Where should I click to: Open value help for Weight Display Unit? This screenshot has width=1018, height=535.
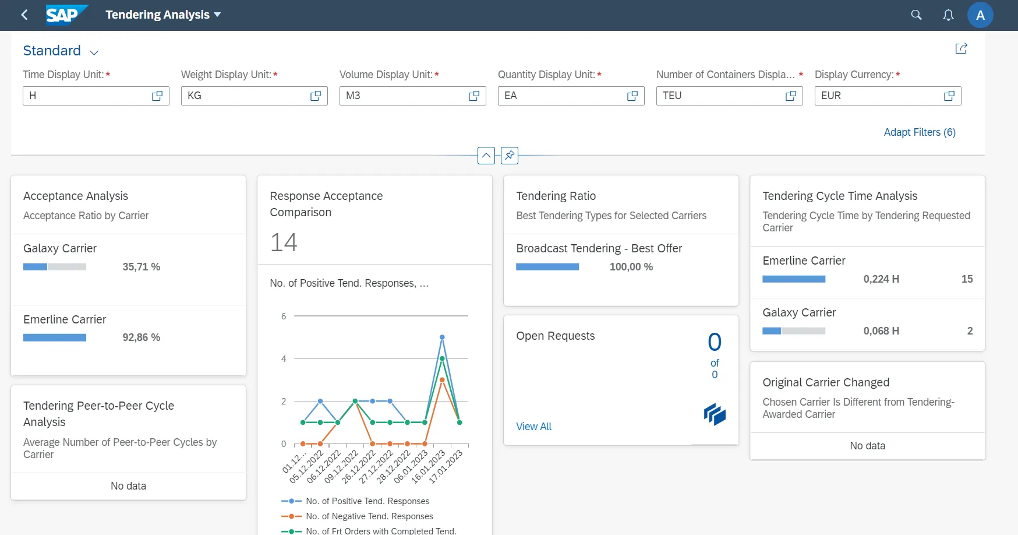316,96
